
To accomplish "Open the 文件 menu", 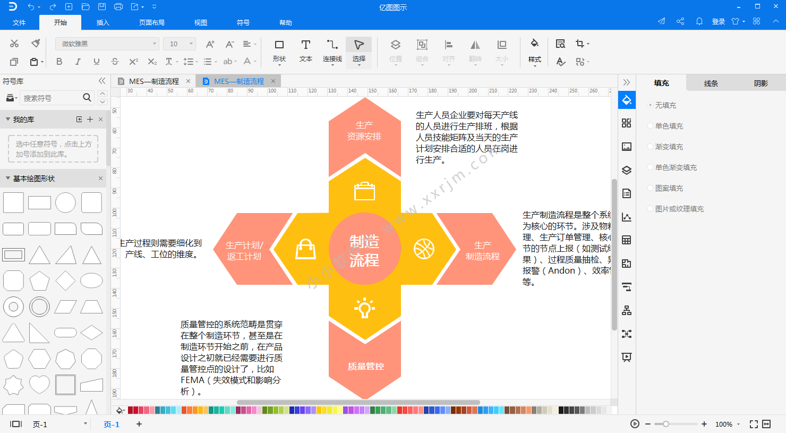I will (x=19, y=22).
